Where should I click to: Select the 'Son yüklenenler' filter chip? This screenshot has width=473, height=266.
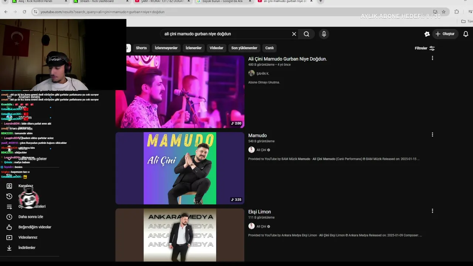pyautogui.click(x=244, y=48)
